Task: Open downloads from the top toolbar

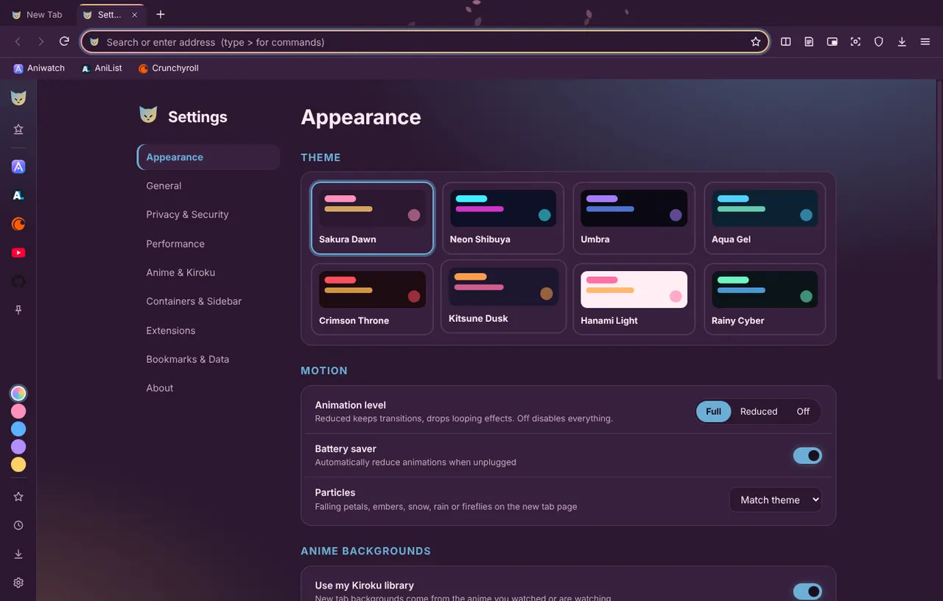Action: coord(902,42)
